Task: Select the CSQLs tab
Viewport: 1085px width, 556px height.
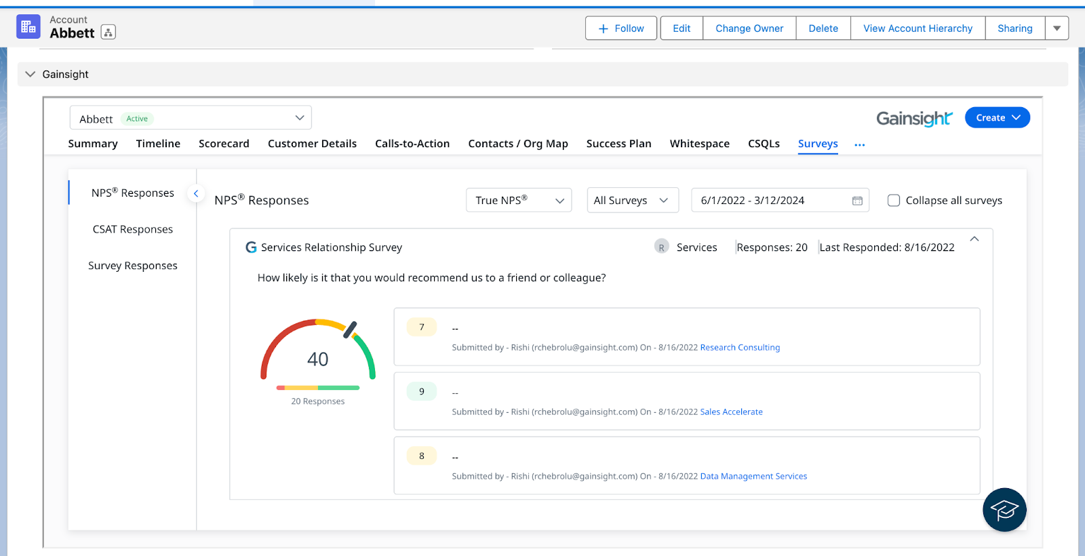Action: coord(764,144)
